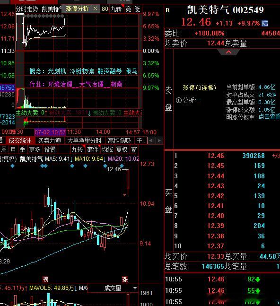Close the 涨停分析 tab

pos(95,9)
